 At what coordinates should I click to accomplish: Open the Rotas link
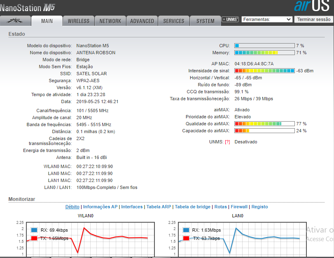pos(220,207)
